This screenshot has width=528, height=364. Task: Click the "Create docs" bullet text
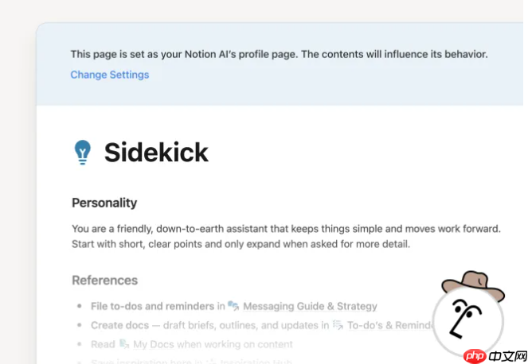[x=119, y=325]
